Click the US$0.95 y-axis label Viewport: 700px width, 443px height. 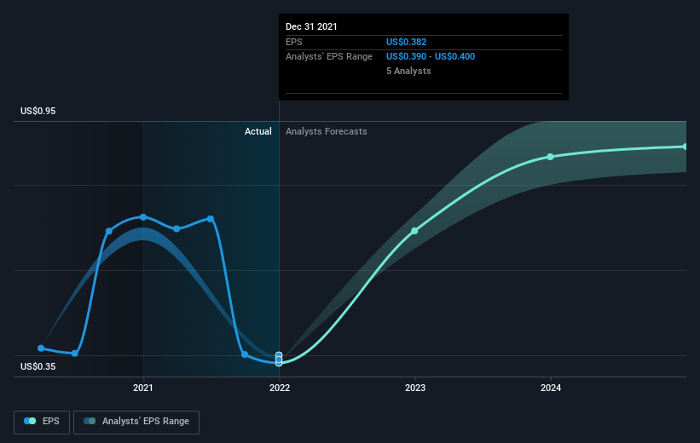click(38, 111)
